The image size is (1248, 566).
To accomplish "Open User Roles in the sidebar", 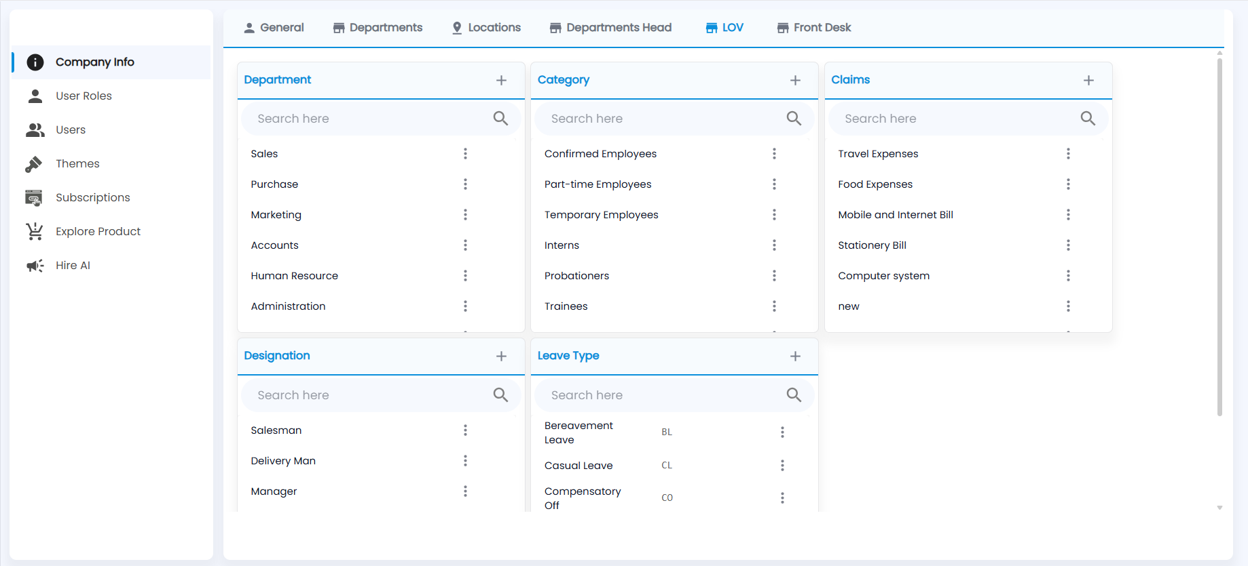I will [x=111, y=96].
